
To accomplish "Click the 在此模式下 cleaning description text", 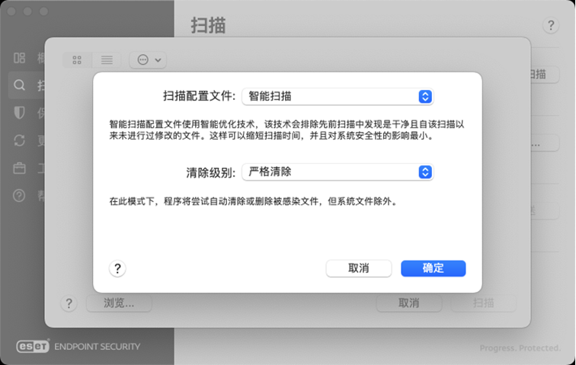I will [254, 201].
